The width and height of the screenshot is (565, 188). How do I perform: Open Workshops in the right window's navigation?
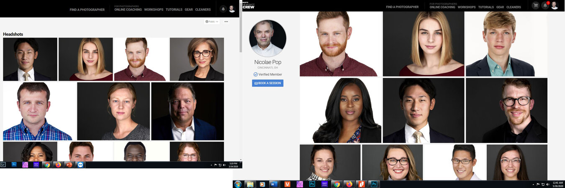point(467,7)
